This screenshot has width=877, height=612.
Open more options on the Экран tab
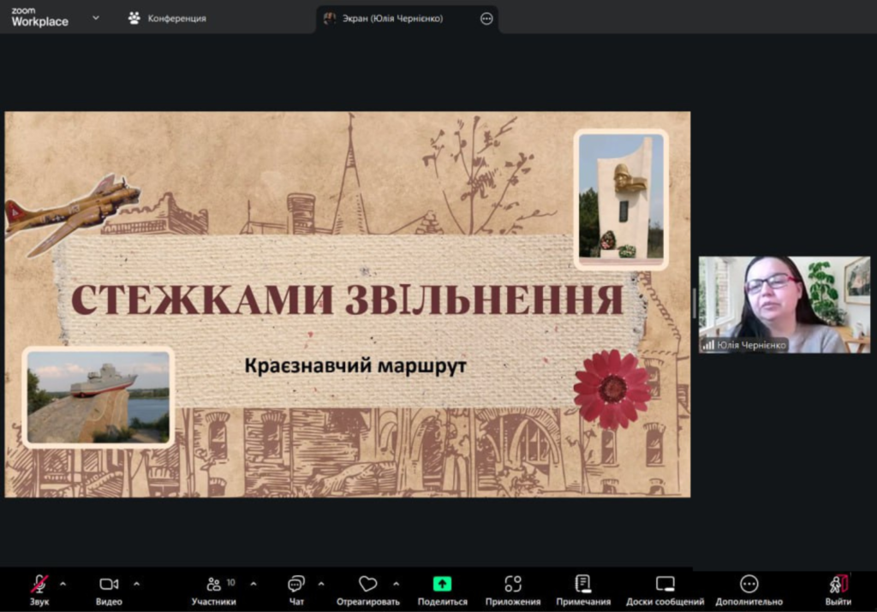pyautogui.click(x=486, y=18)
